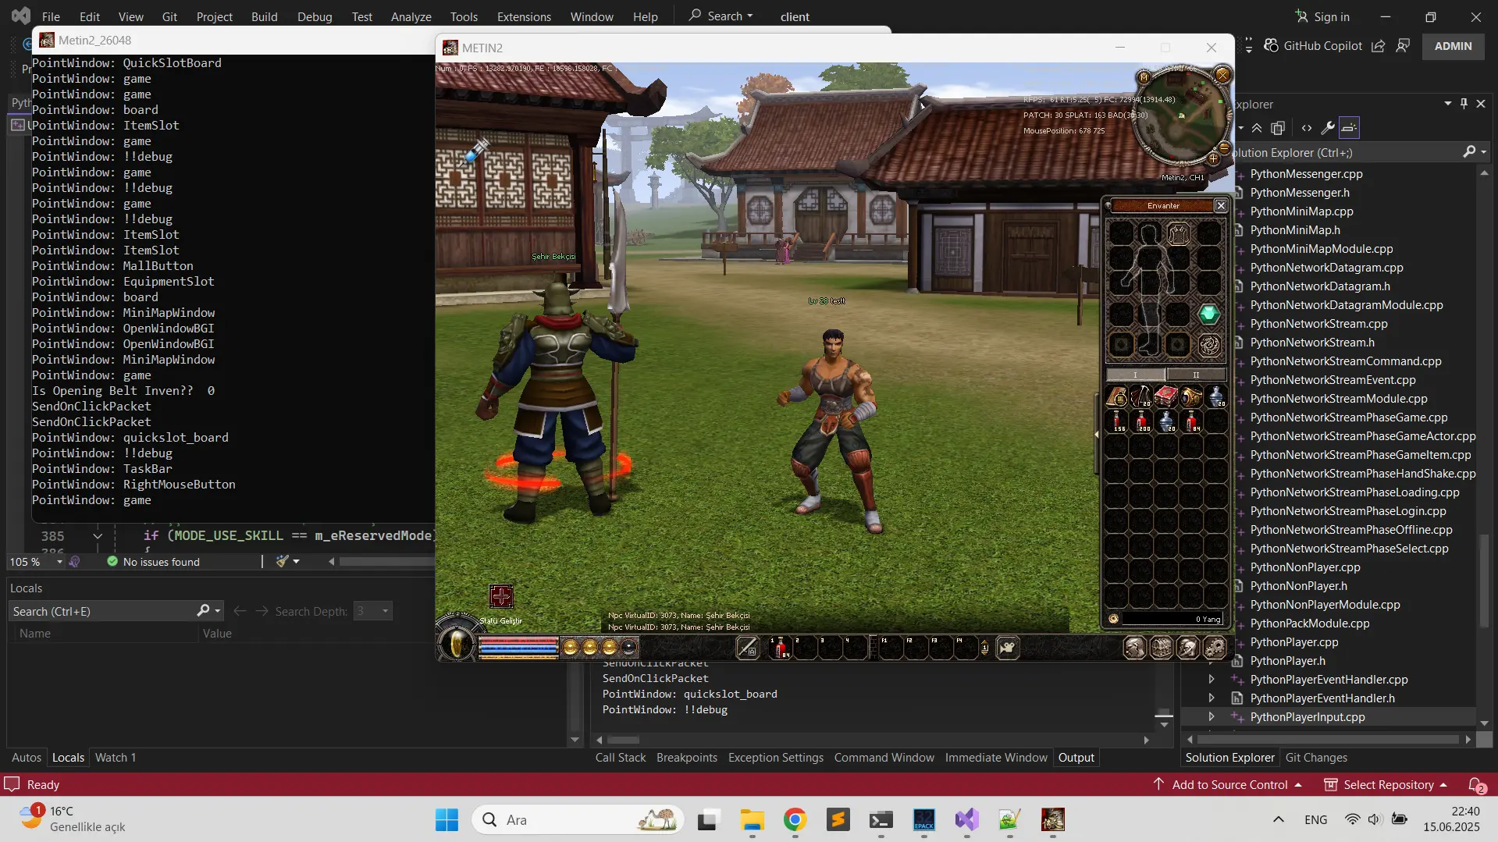Click the feedback icon left of ADMIN
Screen dimensions: 1498x842
[x=1403, y=46]
